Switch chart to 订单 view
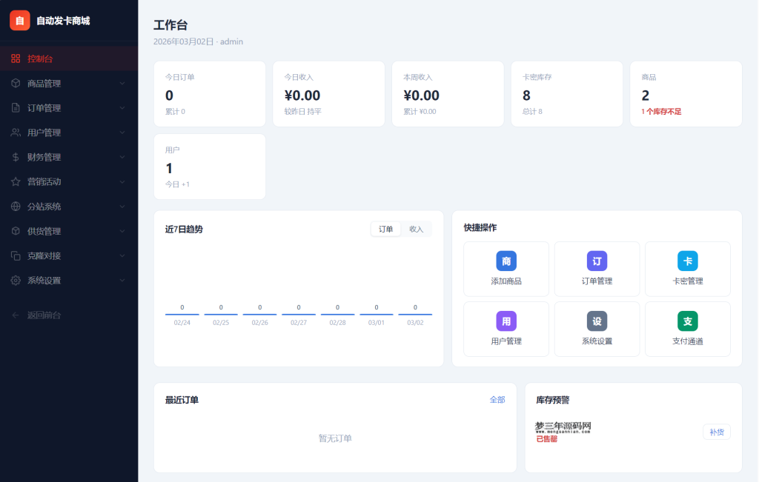The height and width of the screenshot is (482, 759). tap(385, 229)
